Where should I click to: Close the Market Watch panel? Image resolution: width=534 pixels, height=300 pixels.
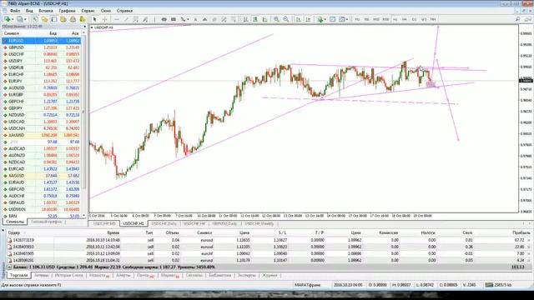tap(84, 27)
